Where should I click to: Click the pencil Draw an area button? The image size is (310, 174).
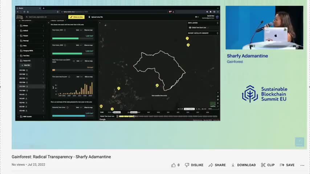coord(76,17)
